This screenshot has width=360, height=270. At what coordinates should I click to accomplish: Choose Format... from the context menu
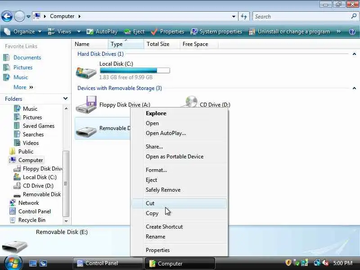coord(179,170)
